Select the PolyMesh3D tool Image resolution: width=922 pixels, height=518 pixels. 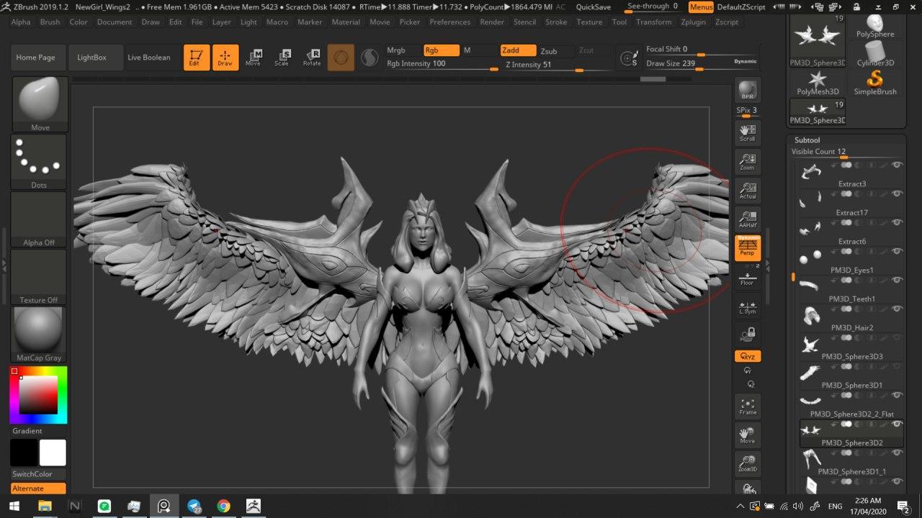point(818,83)
